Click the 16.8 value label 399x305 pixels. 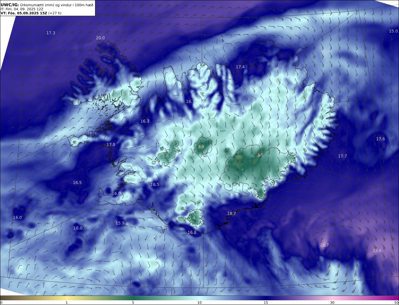point(192,232)
